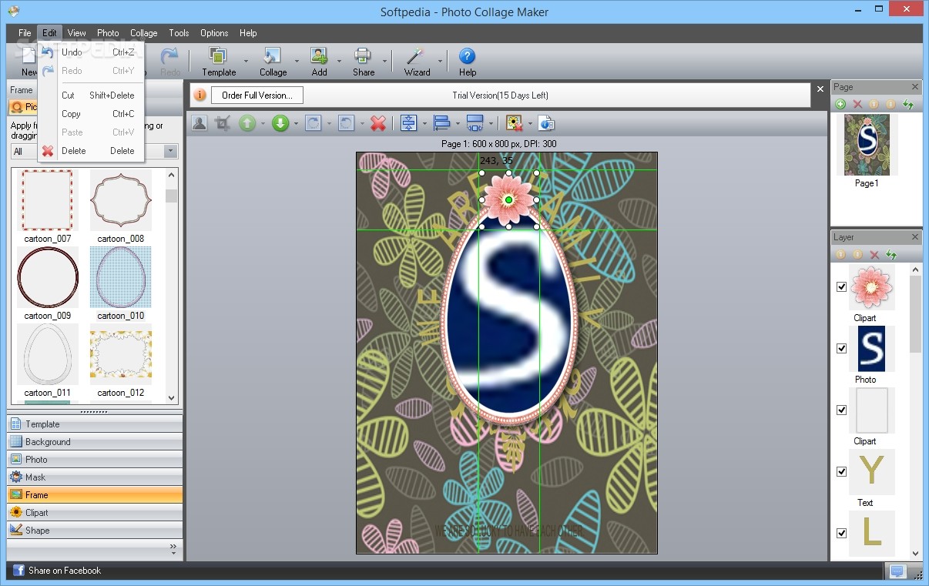Switch to the Template sidebar section
The image size is (929, 586).
click(x=95, y=424)
